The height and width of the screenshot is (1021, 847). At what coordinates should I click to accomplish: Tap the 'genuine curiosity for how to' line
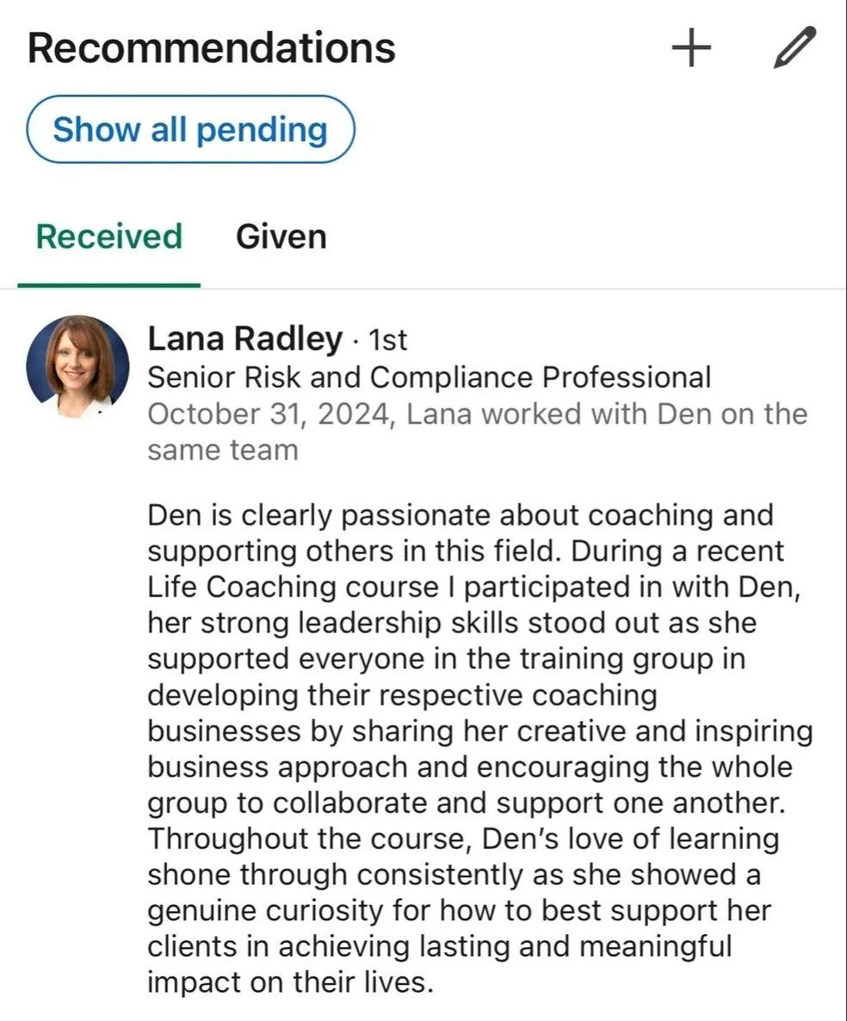point(460,910)
